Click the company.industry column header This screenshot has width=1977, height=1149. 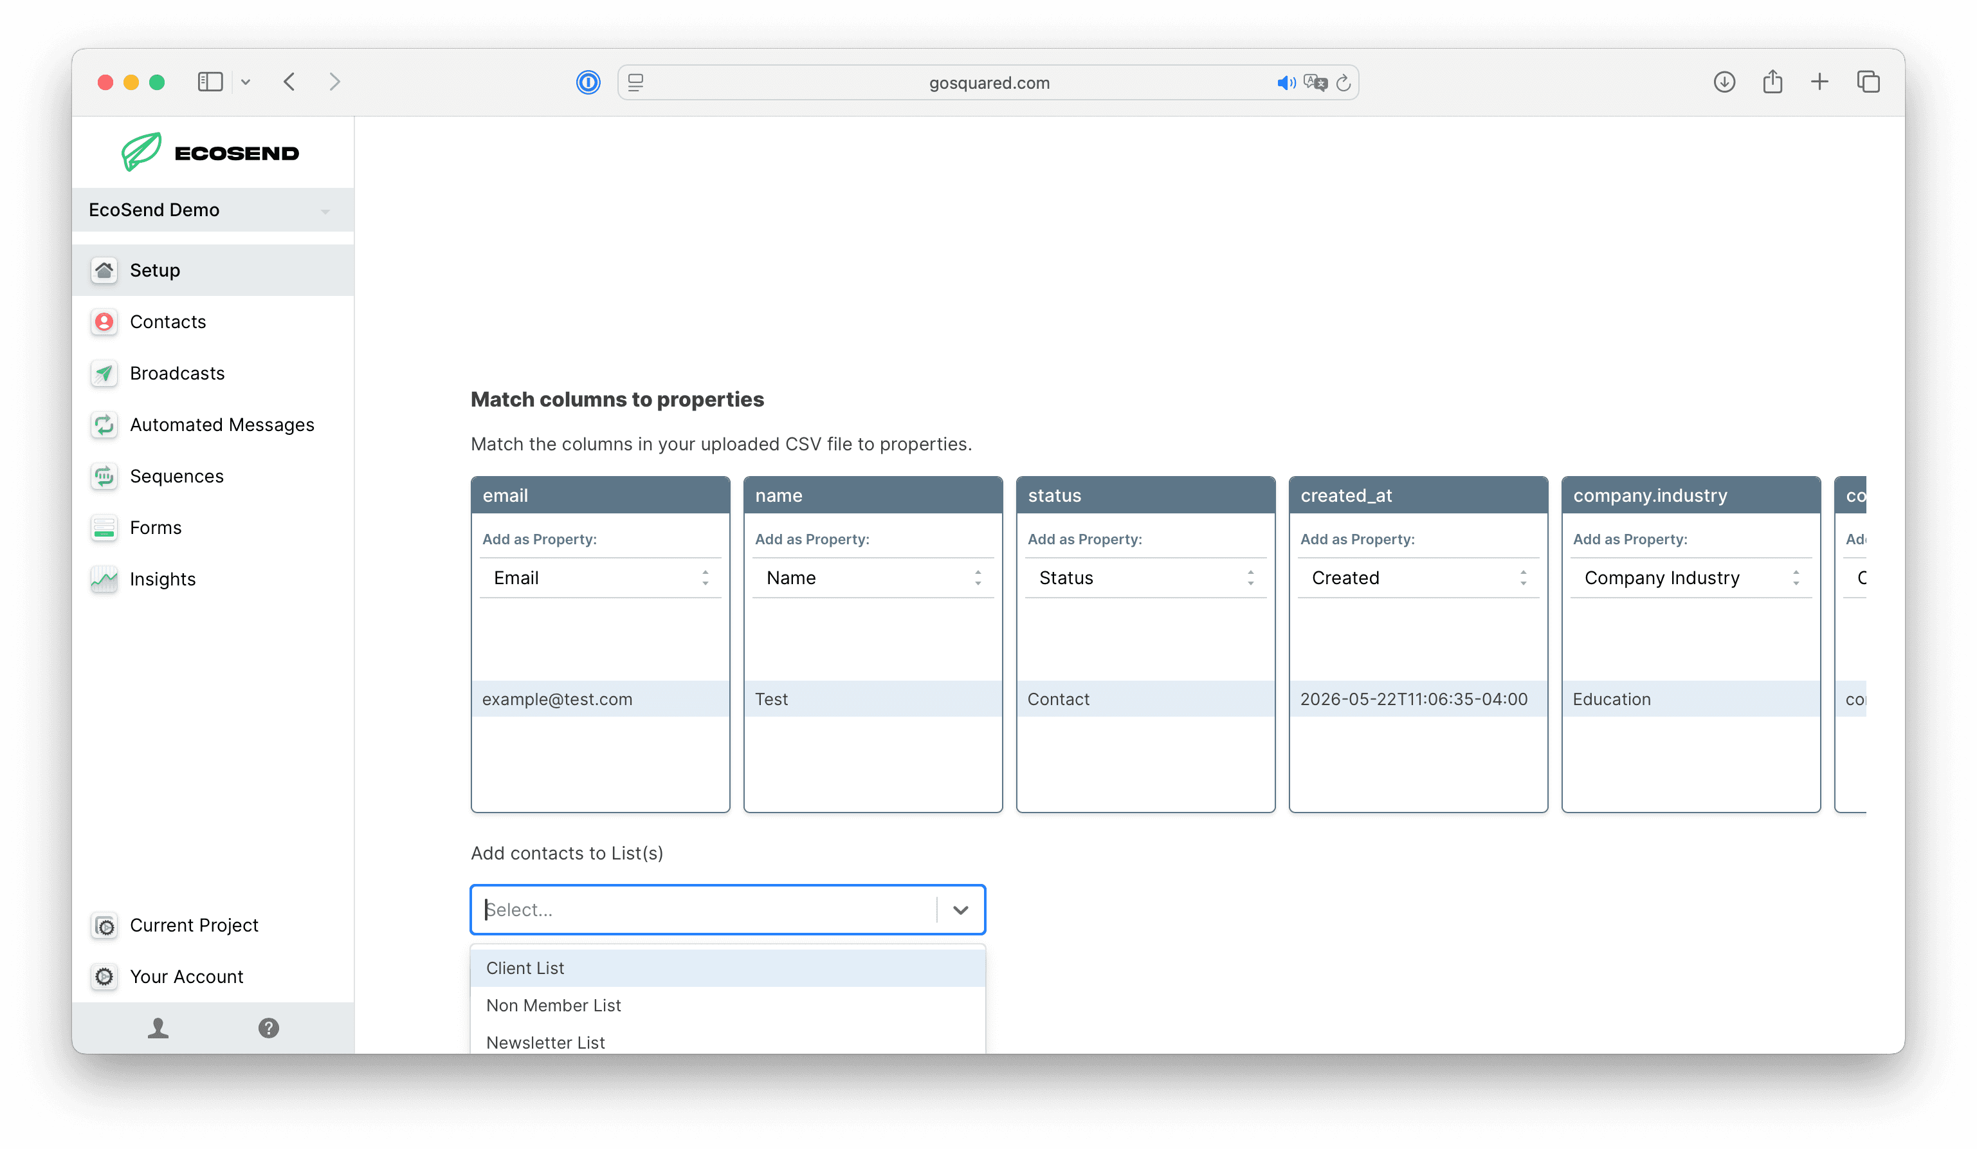click(x=1691, y=496)
